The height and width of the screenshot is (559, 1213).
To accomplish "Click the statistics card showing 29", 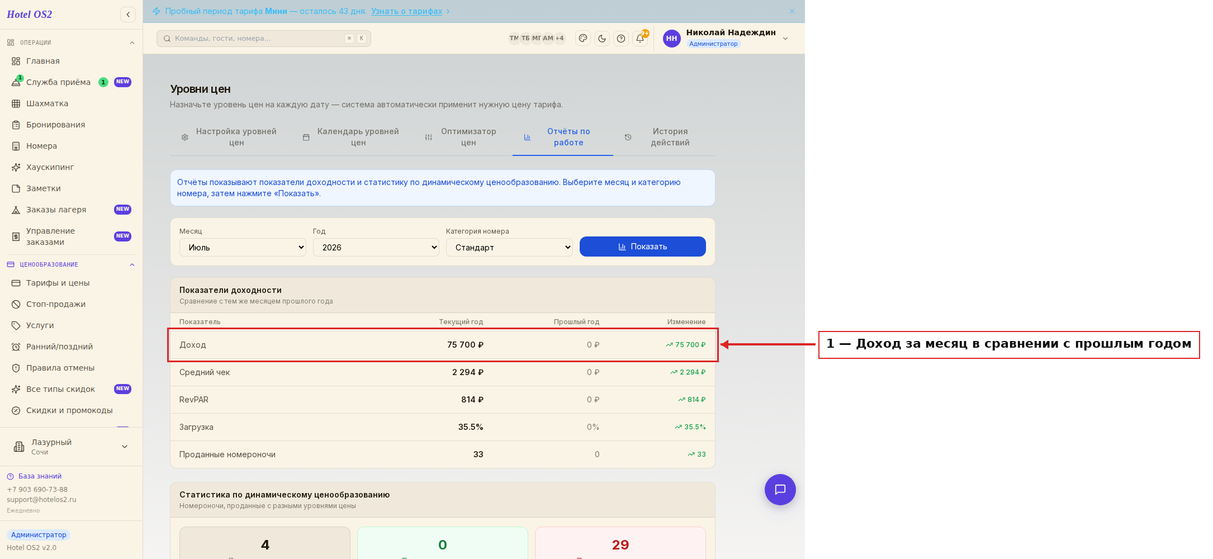I will click(620, 543).
